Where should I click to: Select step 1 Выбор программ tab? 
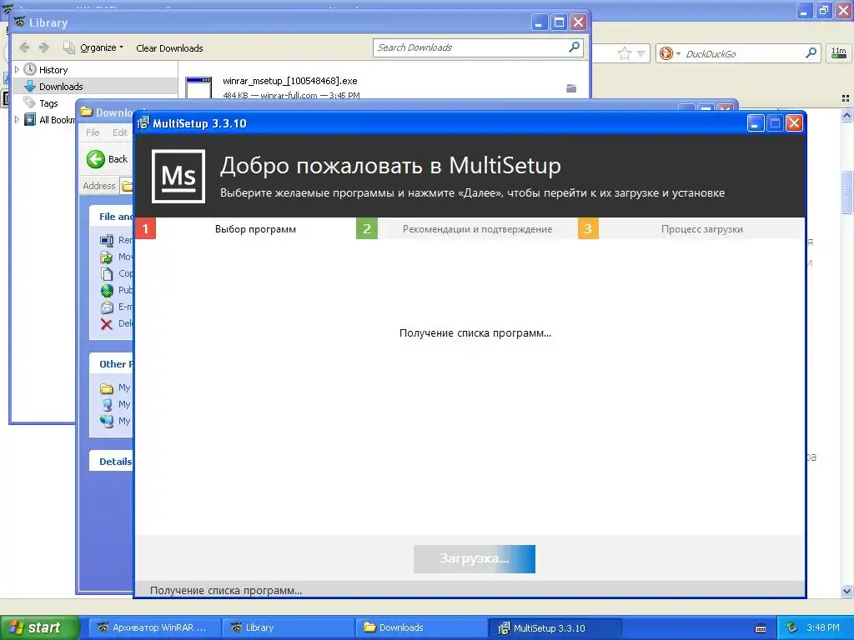tap(245, 228)
